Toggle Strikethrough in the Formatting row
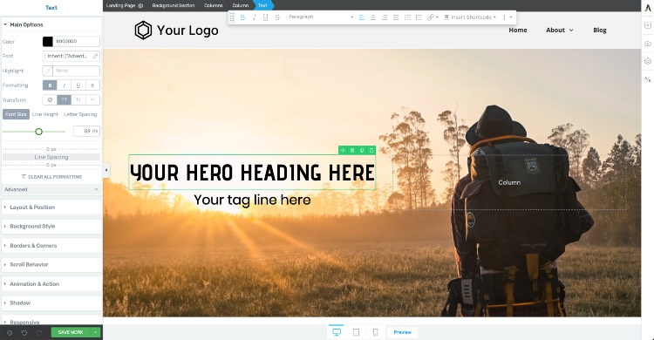Viewport: 654px width, 340px height. [x=92, y=85]
